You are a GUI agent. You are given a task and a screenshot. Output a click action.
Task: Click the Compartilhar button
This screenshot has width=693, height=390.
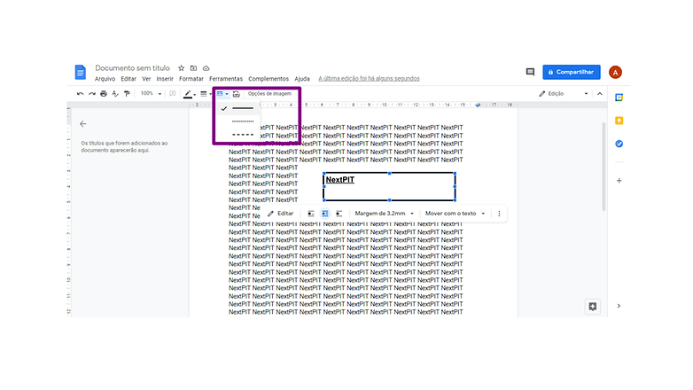coord(572,72)
